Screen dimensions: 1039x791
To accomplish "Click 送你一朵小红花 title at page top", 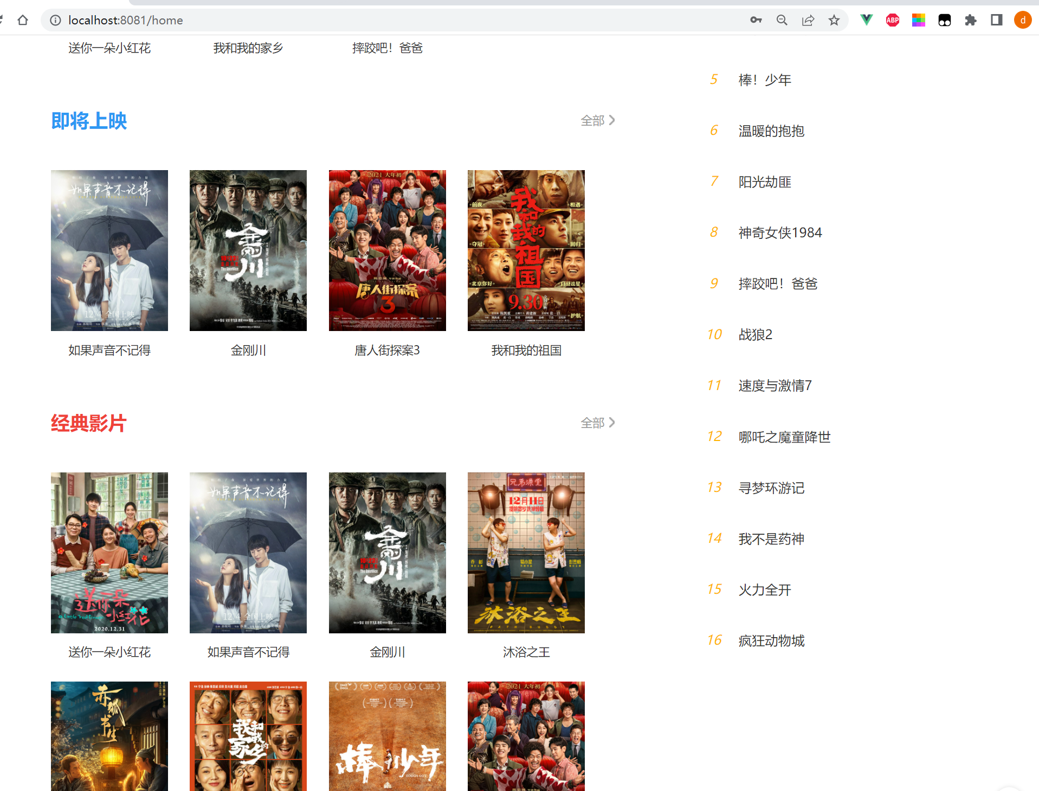I will tap(109, 48).
